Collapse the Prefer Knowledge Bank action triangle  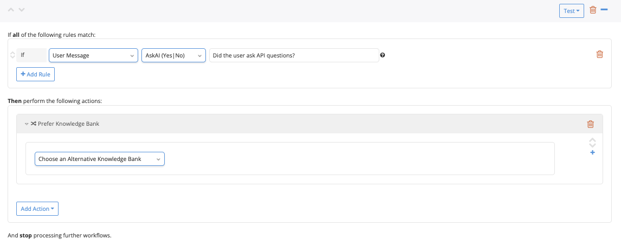[x=27, y=124]
